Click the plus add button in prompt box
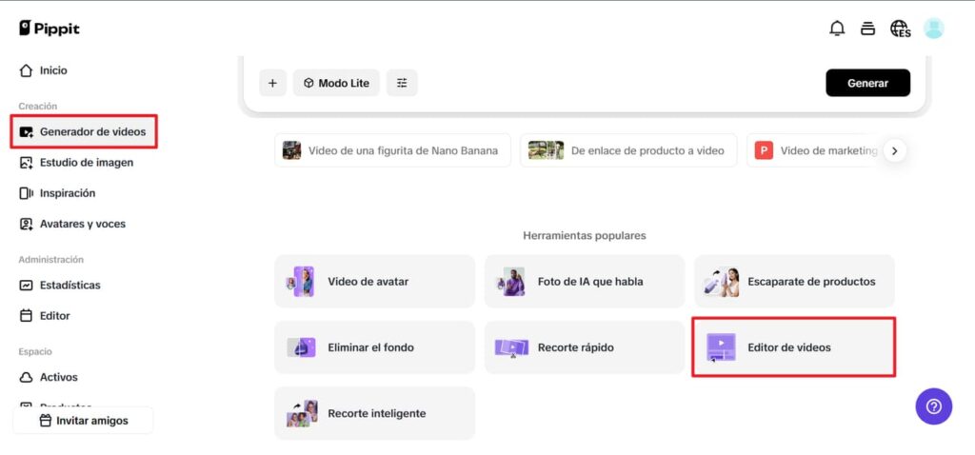Screen dimensions: 975x455 tap(272, 83)
